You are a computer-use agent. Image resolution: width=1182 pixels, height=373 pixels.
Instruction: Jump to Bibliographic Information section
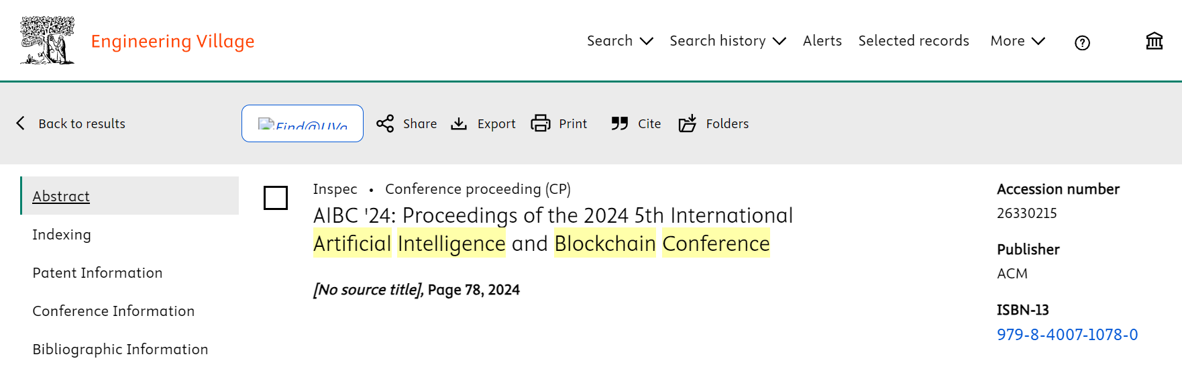(x=120, y=350)
